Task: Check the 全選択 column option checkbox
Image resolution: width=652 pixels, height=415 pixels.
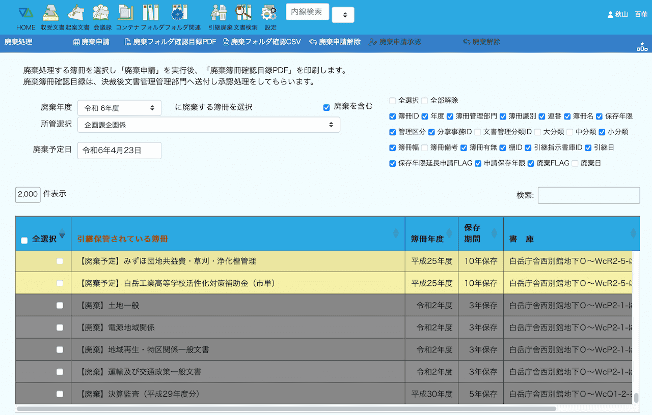Action: [392, 101]
